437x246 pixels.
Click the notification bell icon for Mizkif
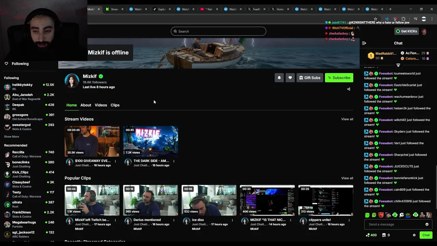(279, 78)
